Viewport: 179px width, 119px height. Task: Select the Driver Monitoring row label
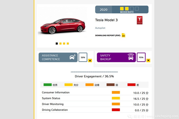click(53, 104)
